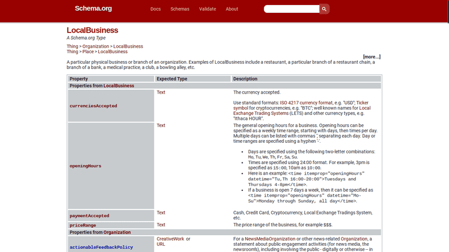Screen dimensions: 449x252
Task: Open the actionableFeedbackPolicy property
Action: click(101, 247)
